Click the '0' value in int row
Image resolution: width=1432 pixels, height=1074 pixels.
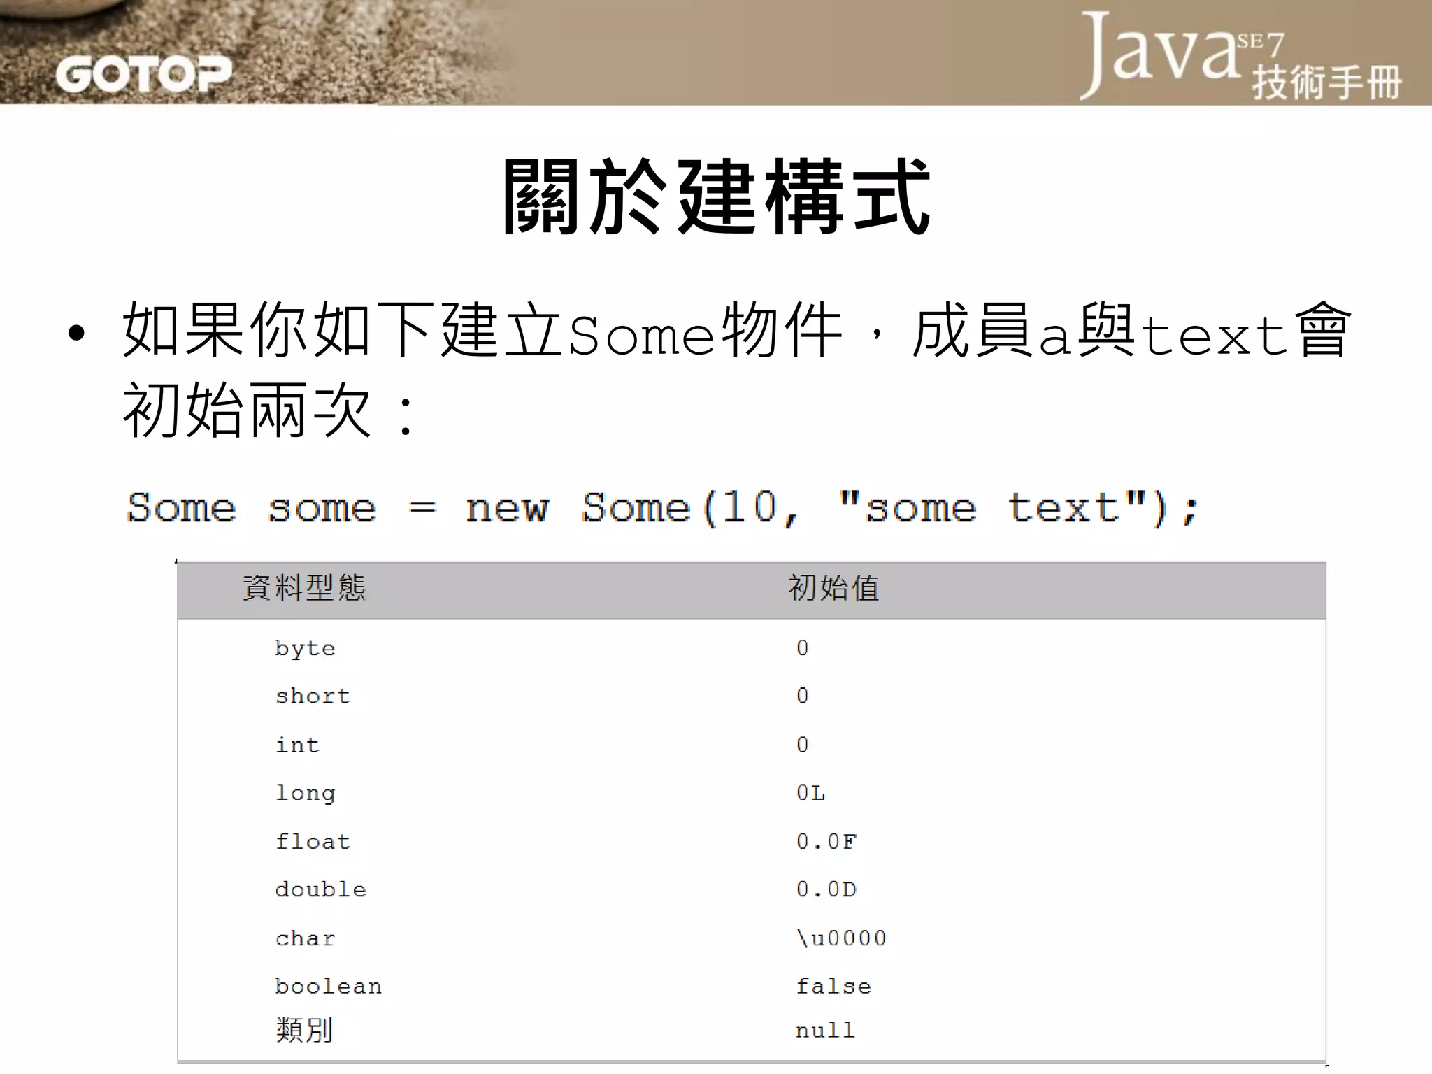tap(802, 745)
